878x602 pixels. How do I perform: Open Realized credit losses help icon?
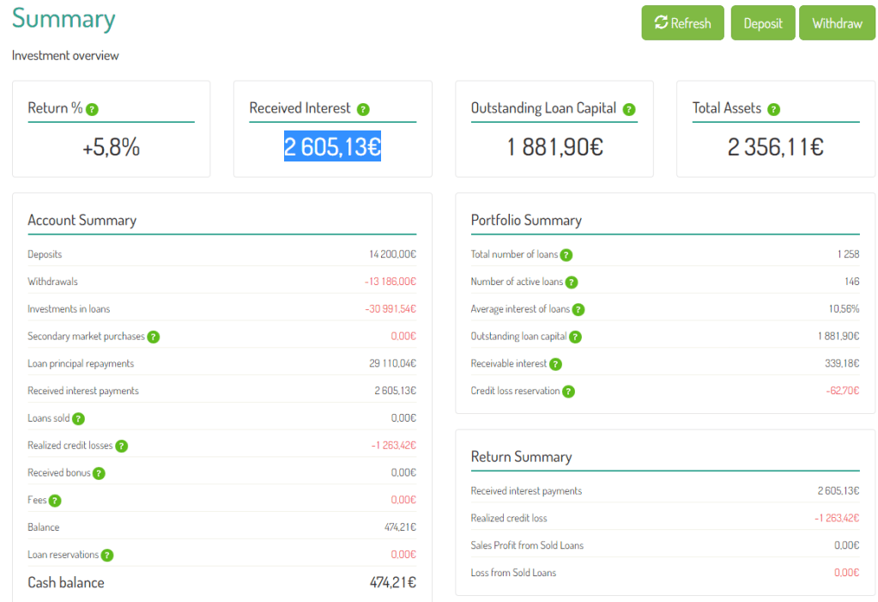pyautogui.click(x=122, y=446)
